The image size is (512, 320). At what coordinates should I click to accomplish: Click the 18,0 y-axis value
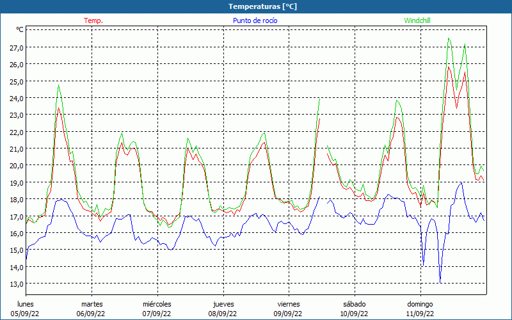click(x=17, y=200)
